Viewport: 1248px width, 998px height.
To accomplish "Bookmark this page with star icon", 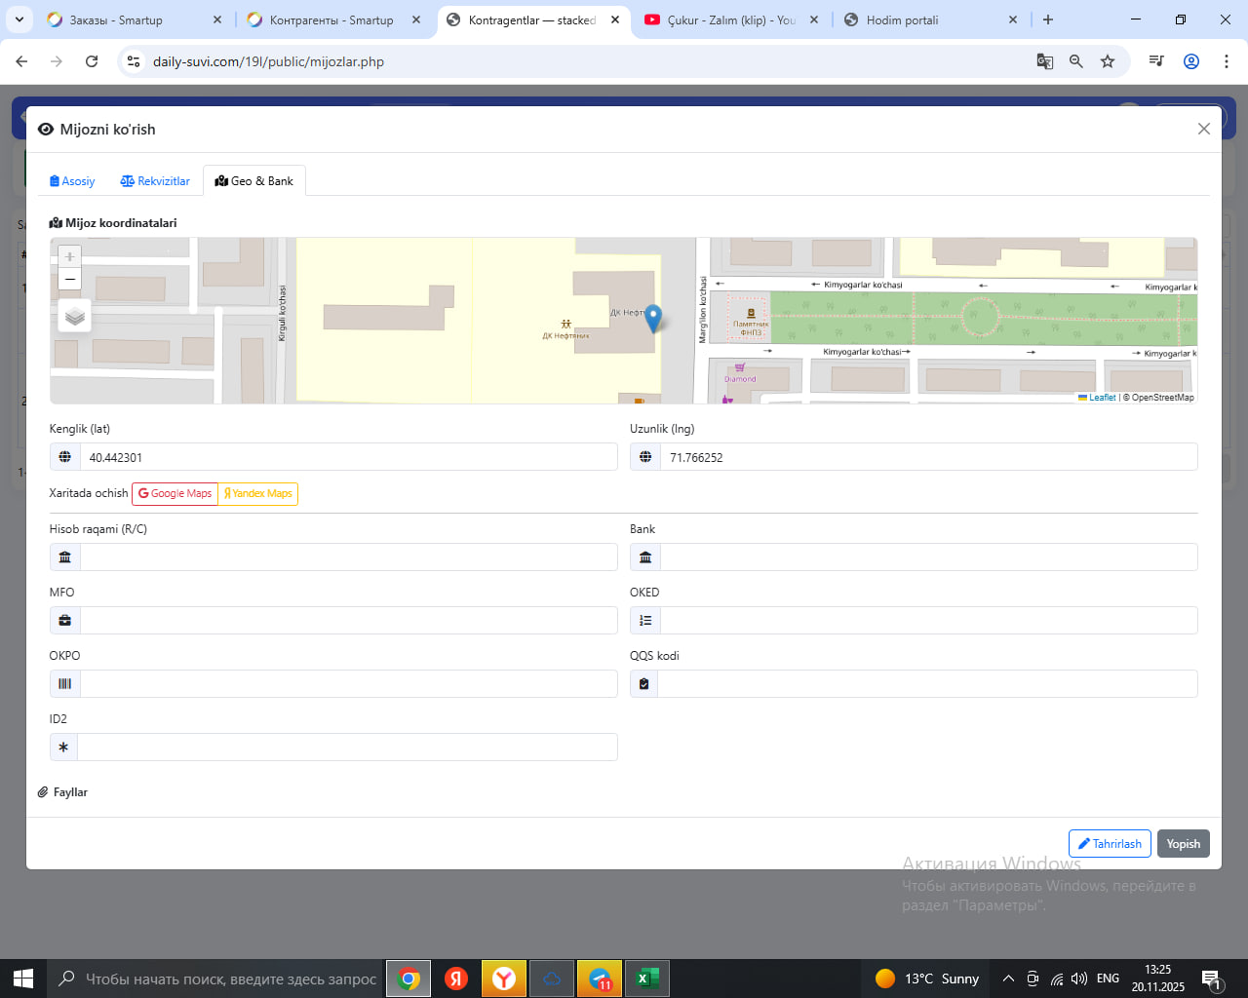I will (1108, 61).
